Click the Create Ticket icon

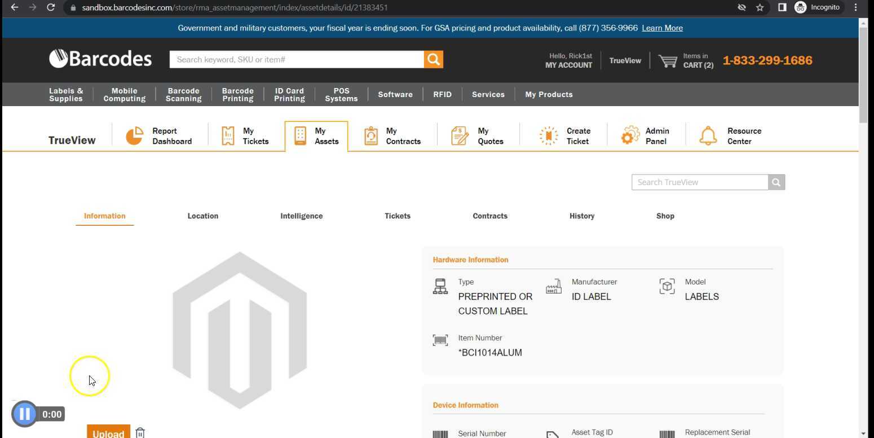548,136
